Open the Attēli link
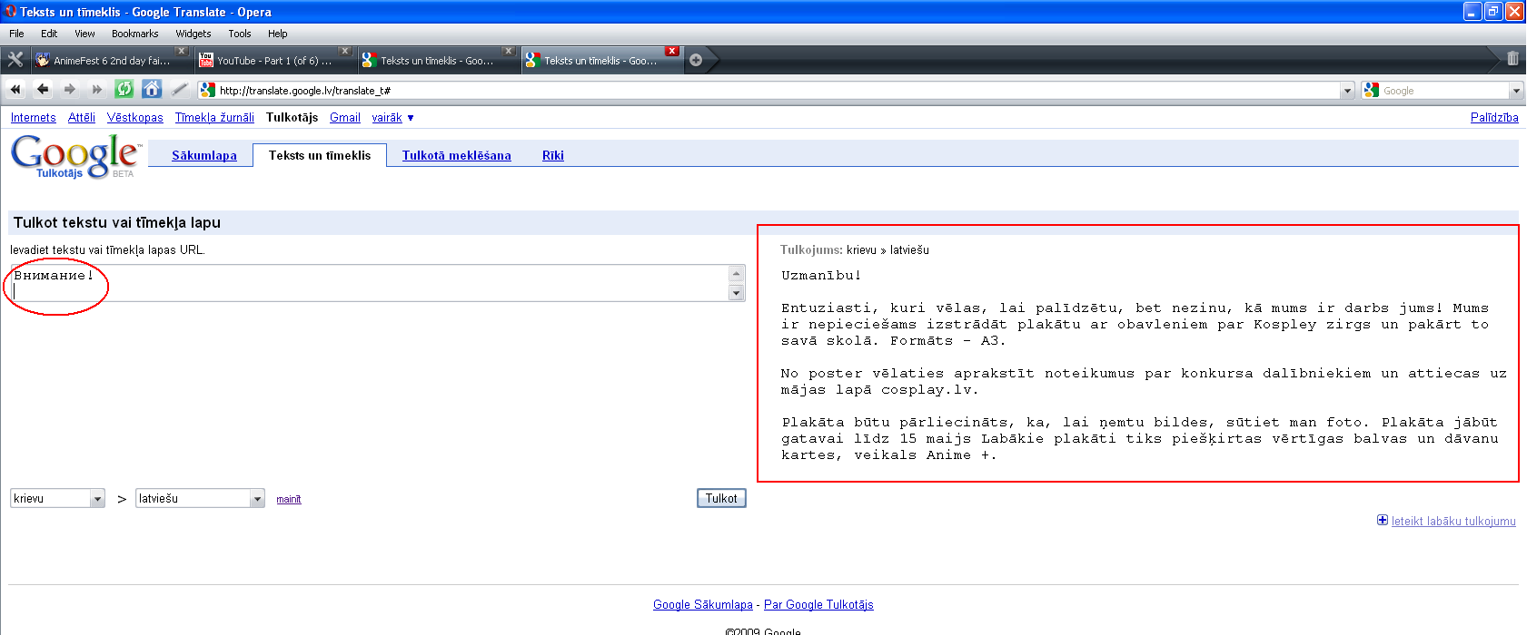 82,117
